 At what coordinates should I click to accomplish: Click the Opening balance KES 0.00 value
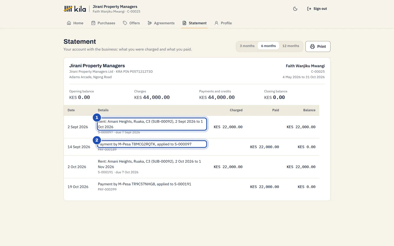pyautogui.click(x=80, y=97)
